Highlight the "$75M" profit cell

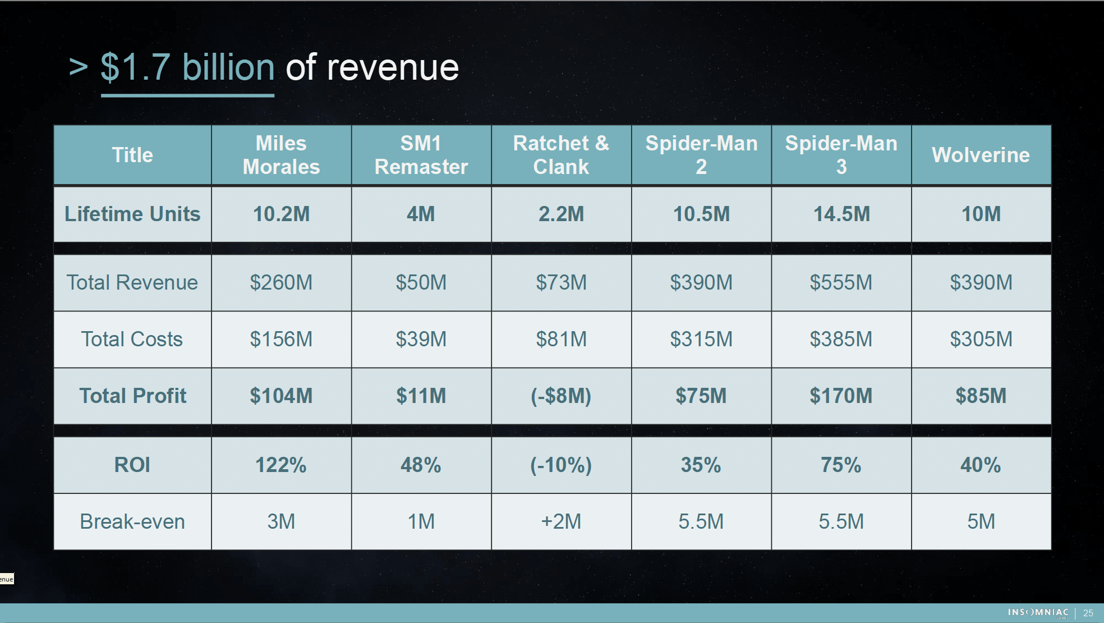pos(701,396)
